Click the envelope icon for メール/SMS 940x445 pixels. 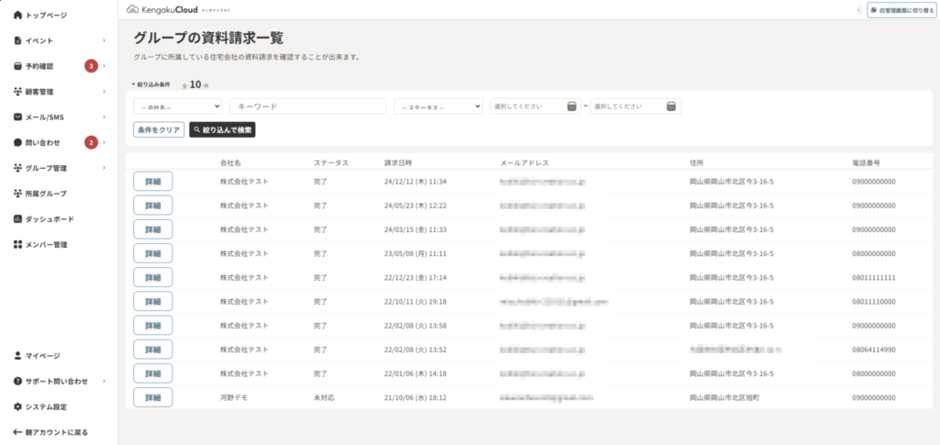click(17, 117)
